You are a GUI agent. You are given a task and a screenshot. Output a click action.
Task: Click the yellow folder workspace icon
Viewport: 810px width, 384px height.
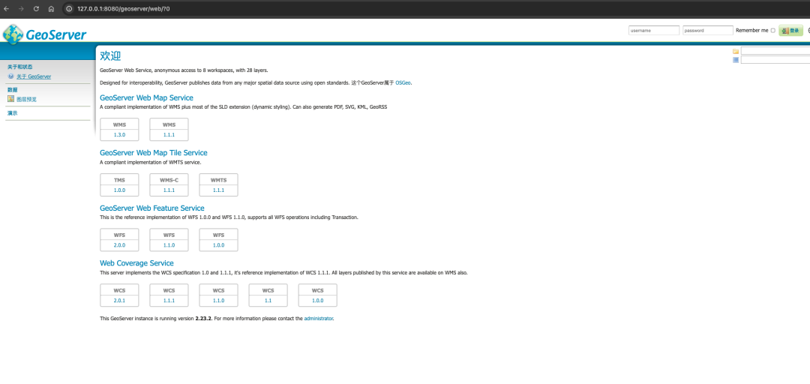736,51
